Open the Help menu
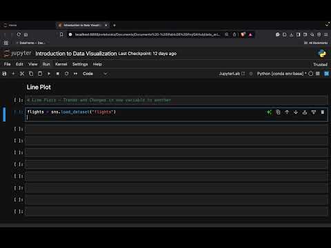 pos(97,64)
